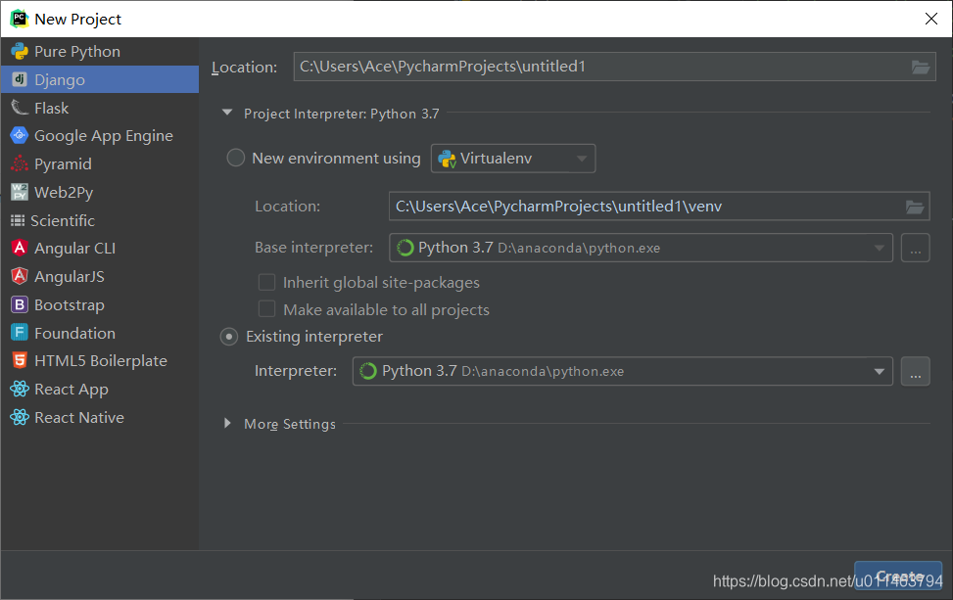Choose React Native project type
953x600 pixels.
[x=100, y=417]
